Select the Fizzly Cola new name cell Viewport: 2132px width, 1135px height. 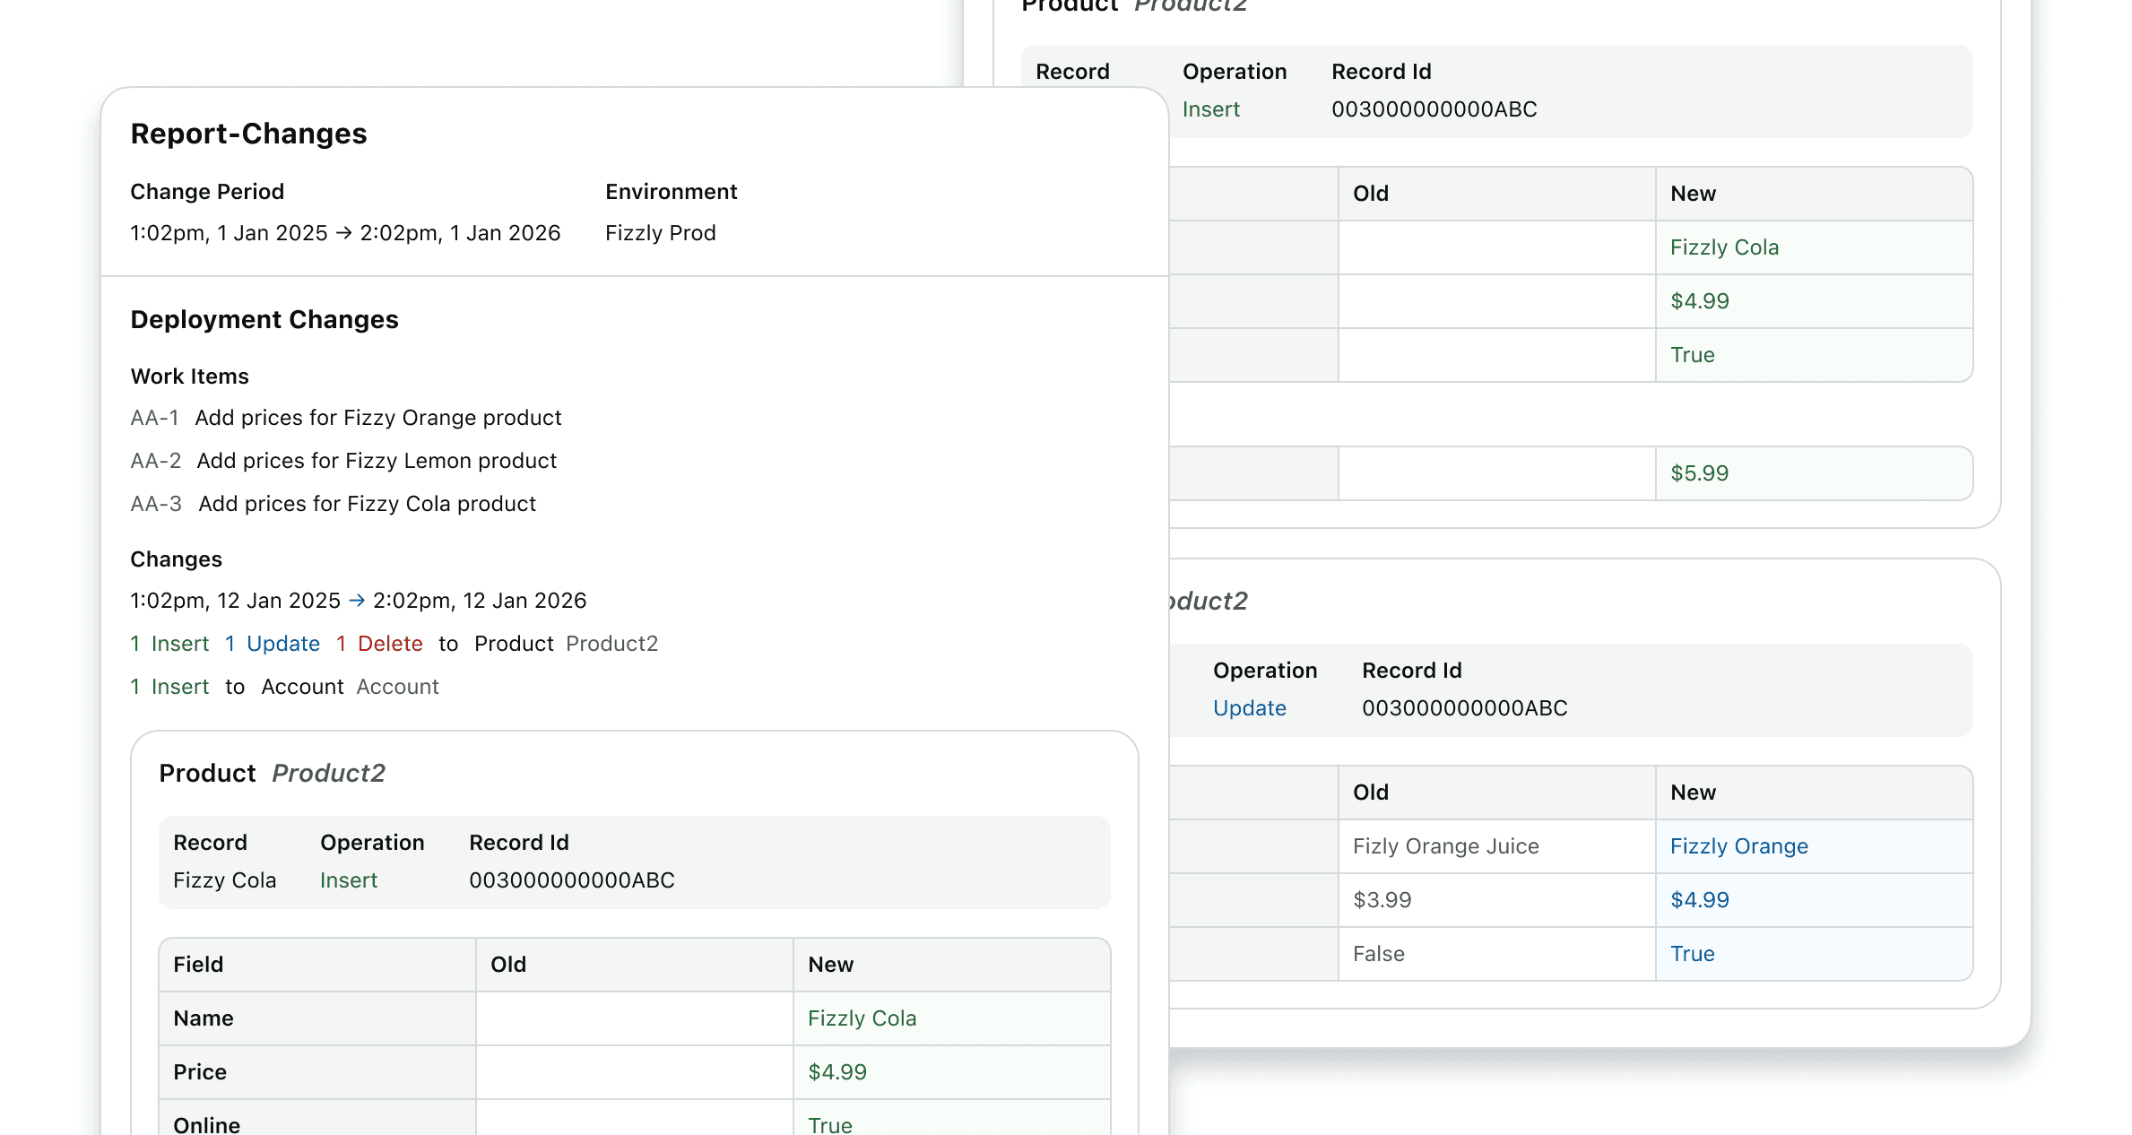tap(862, 1018)
